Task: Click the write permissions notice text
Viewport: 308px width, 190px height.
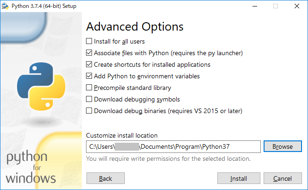Action: point(168,158)
